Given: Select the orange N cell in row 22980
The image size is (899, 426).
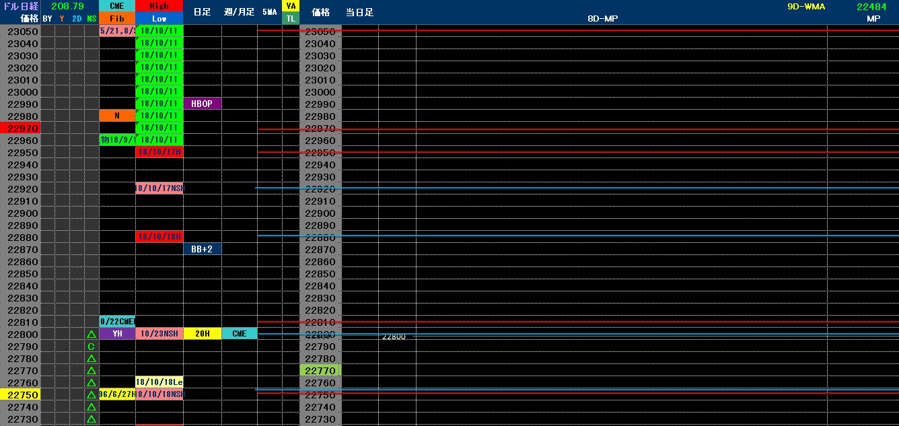Looking at the screenshot, I should (117, 116).
